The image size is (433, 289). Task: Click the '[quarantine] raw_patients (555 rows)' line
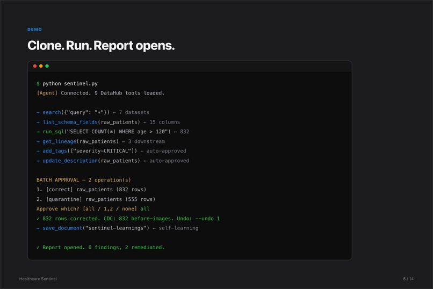pyautogui.click(x=100, y=199)
